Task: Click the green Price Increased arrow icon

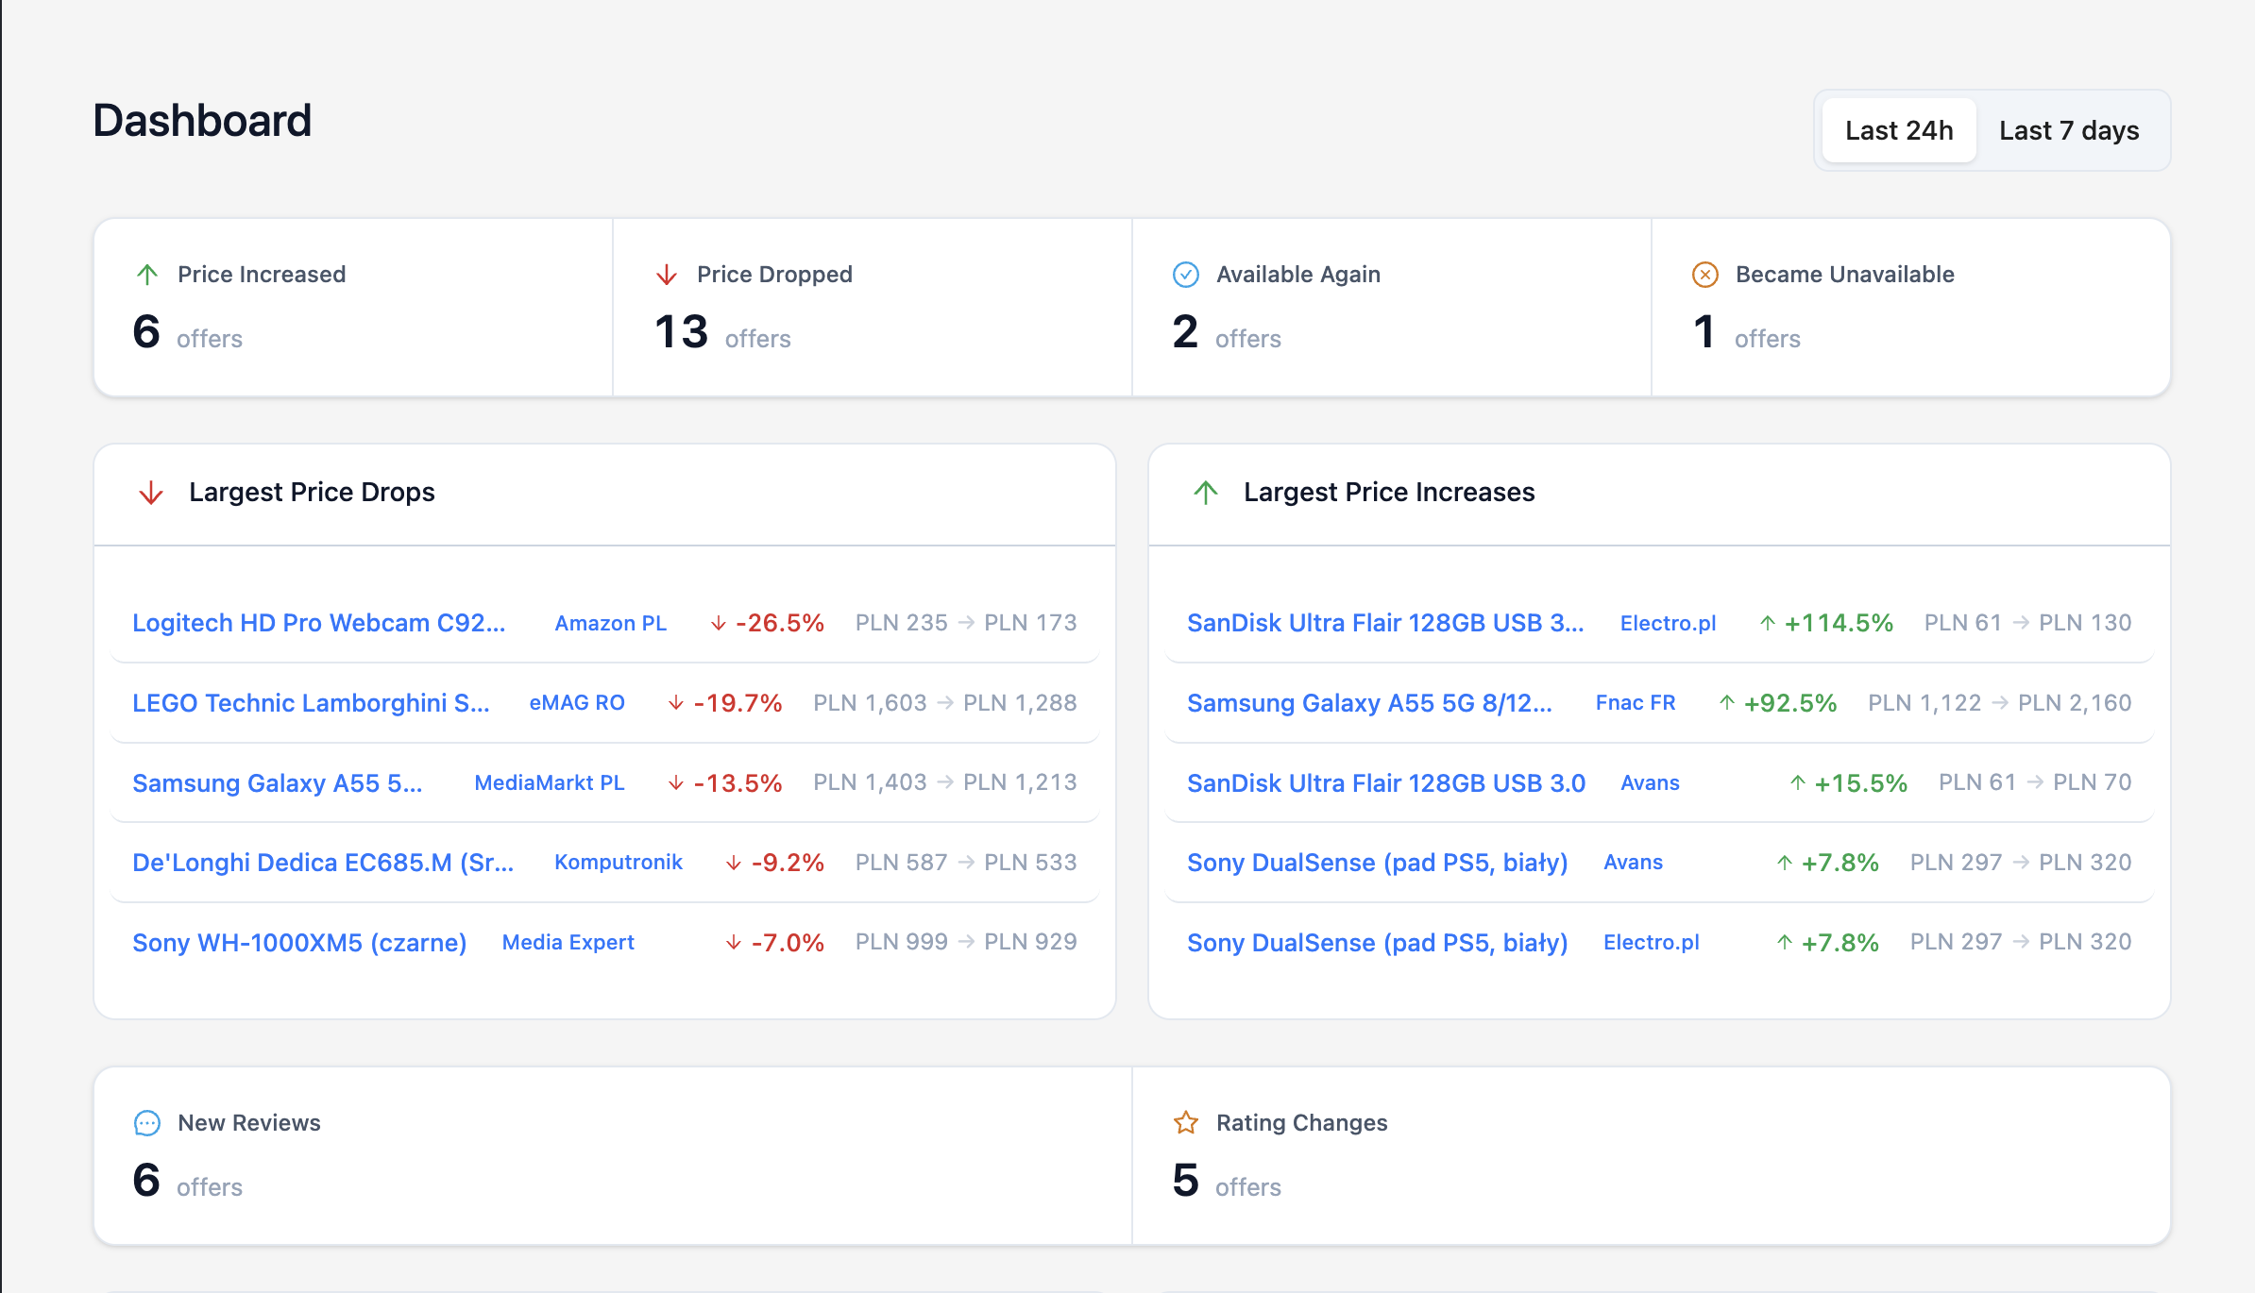Action: (x=147, y=275)
